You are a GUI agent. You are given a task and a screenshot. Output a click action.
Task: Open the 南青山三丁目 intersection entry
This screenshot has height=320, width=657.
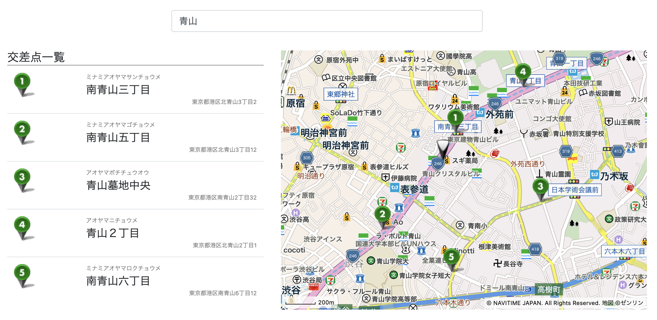(x=135, y=90)
